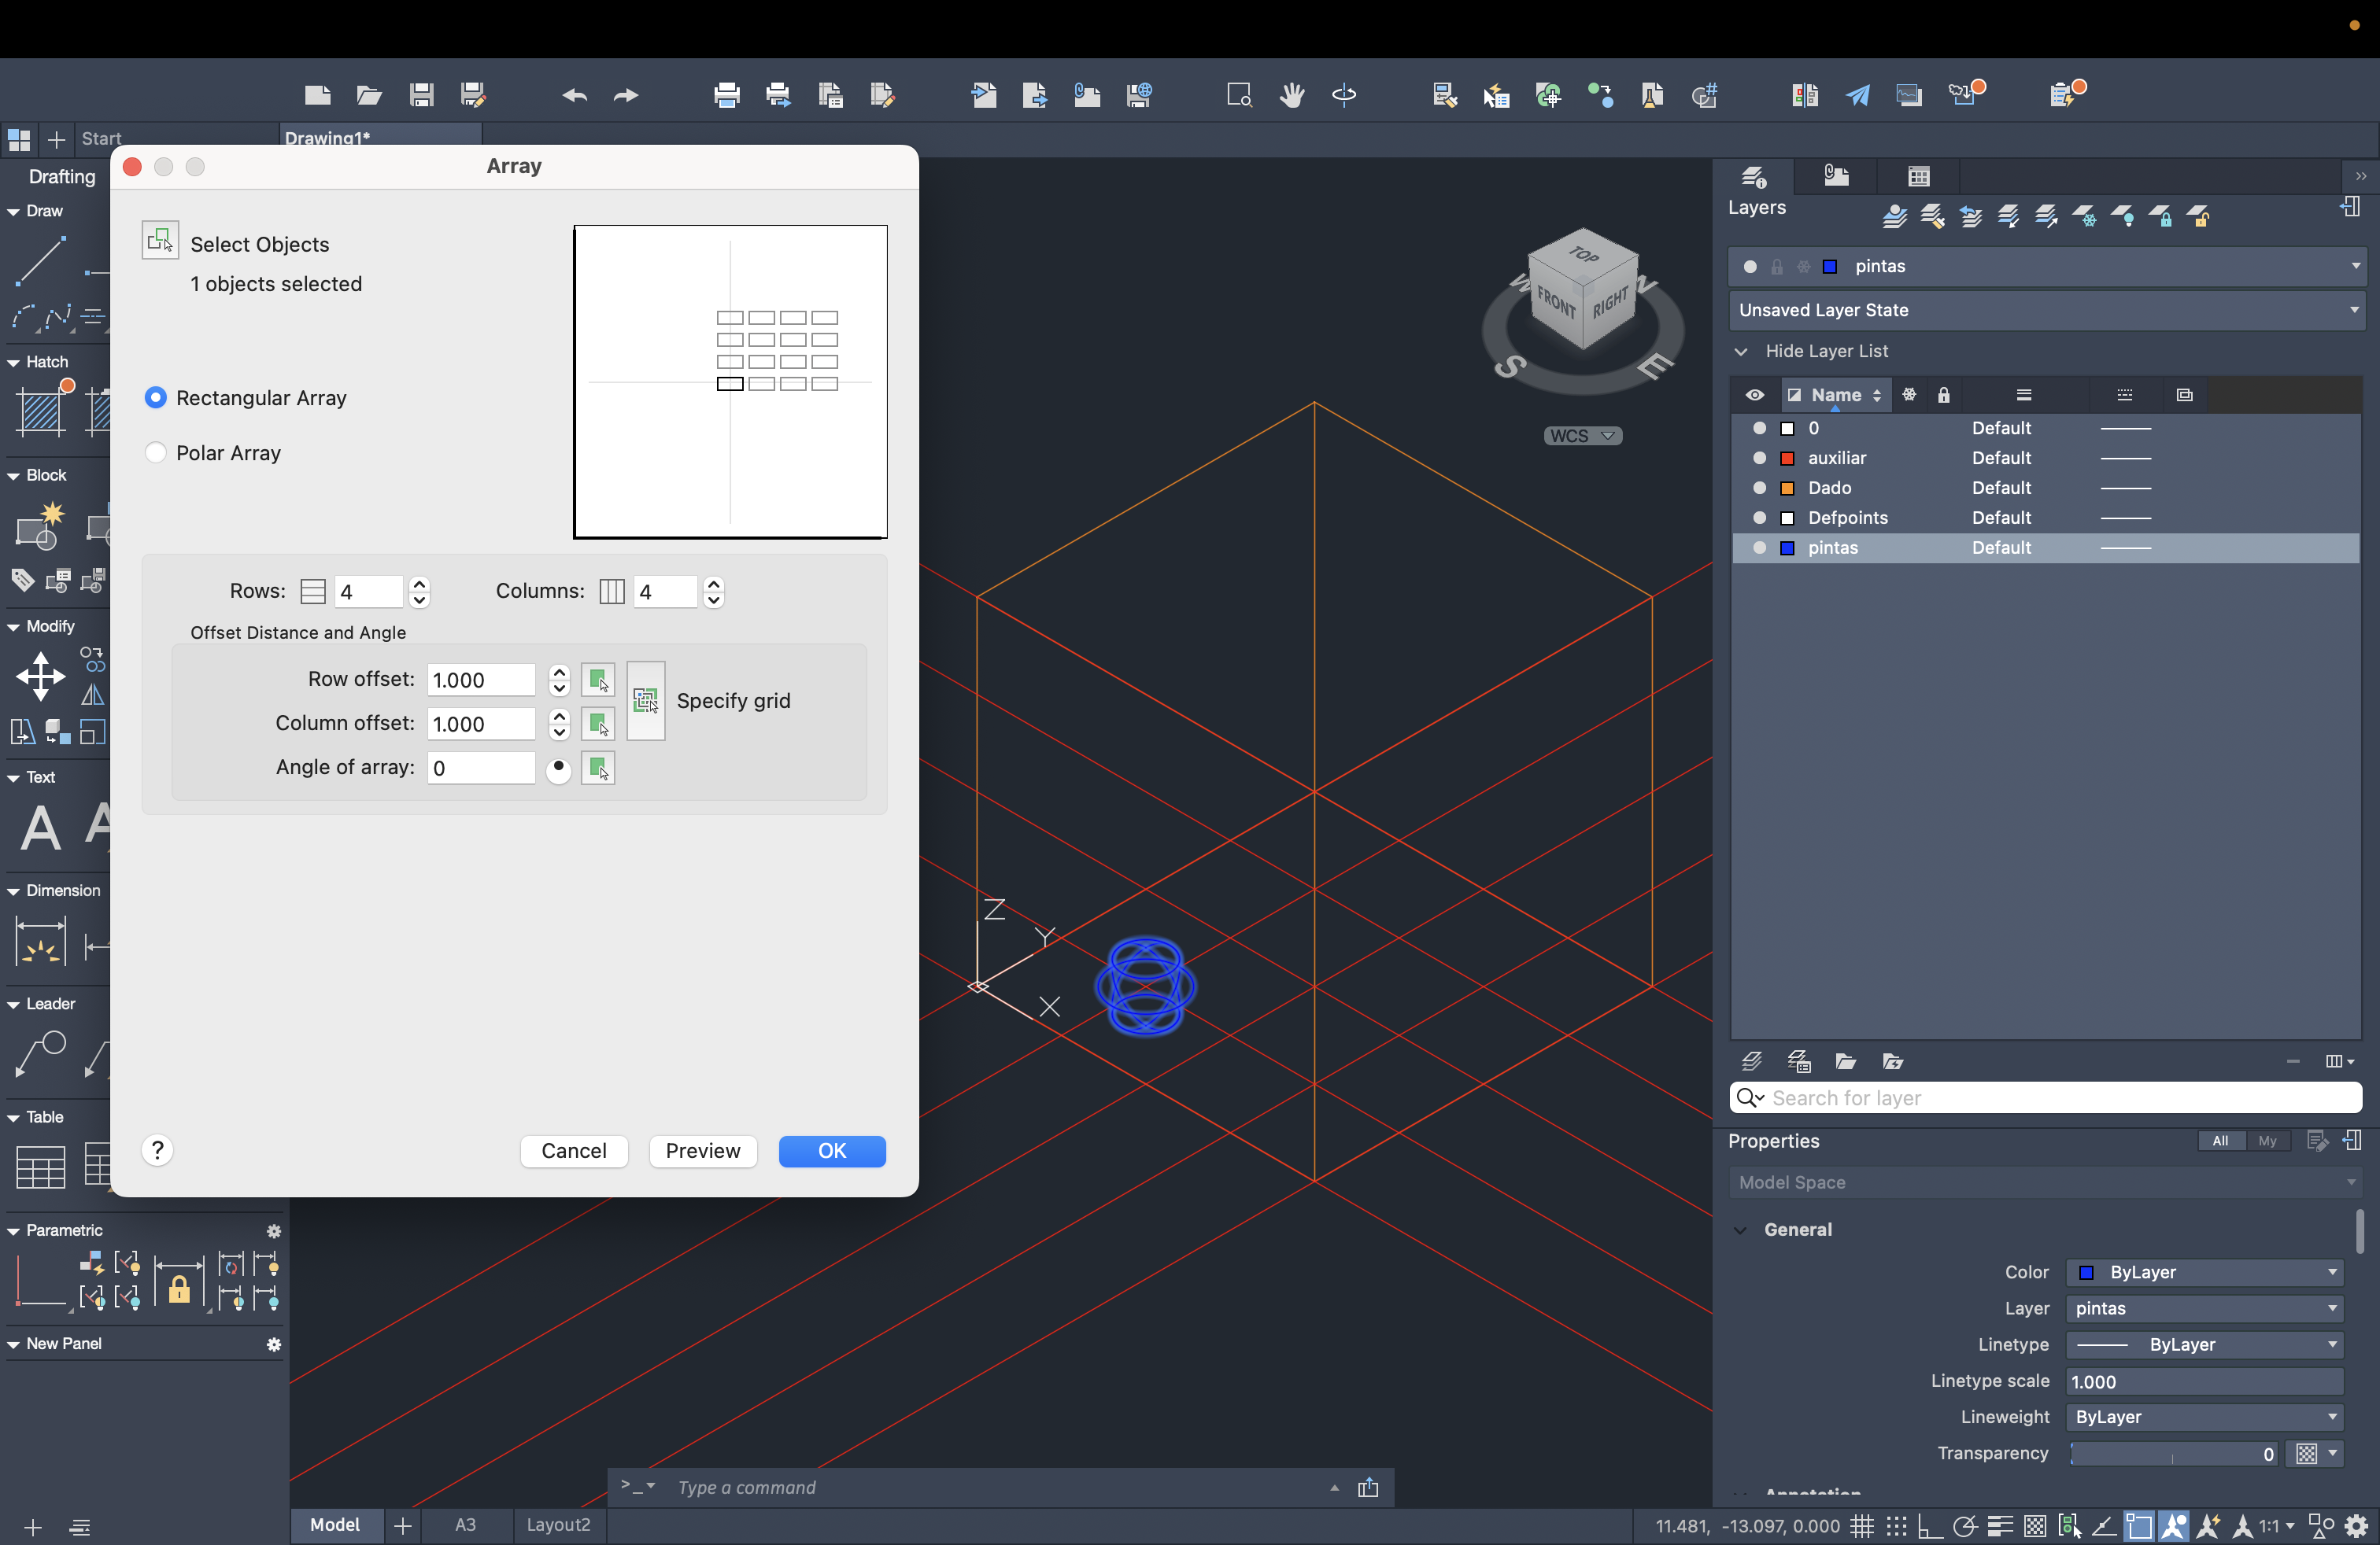This screenshot has height=1545, width=2380.
Task: Collapse the Hide Layer List chevron
Action: (1741, 352)
